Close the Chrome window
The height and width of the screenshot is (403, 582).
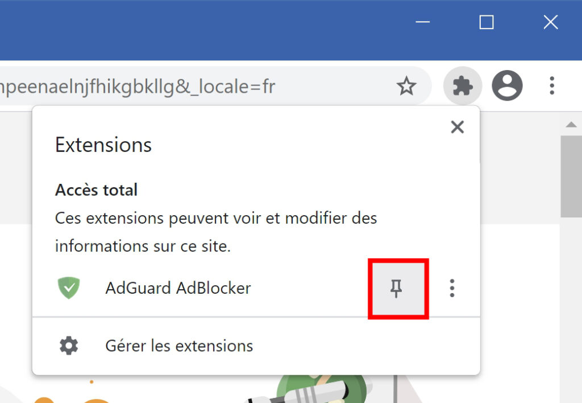[x=550, y=22]
